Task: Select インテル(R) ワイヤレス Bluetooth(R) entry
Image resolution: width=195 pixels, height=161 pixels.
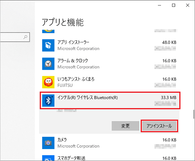Action: point(110,100)
